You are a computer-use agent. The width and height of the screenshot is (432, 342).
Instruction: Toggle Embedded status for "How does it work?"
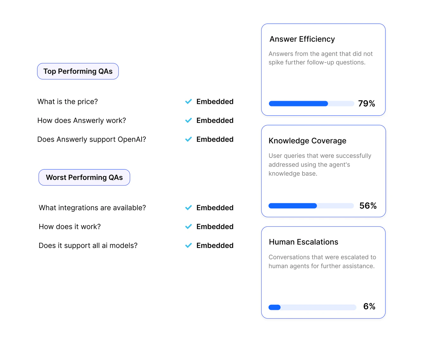coord(215,227)
